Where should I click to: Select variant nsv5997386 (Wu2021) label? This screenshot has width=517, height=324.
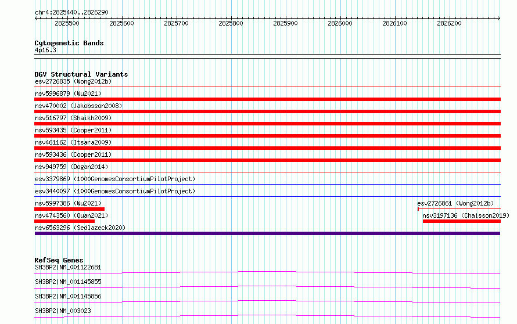click(x=68, y=203)
